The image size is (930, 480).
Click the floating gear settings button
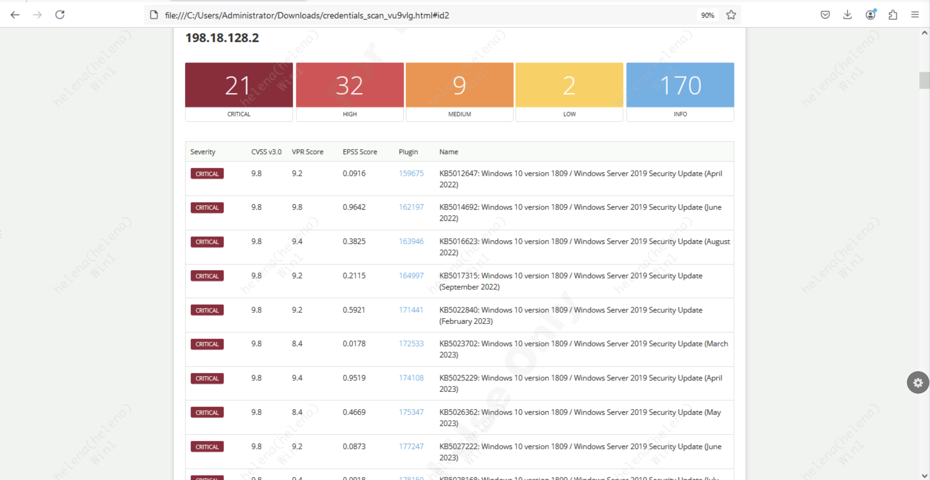click(918, 382)
